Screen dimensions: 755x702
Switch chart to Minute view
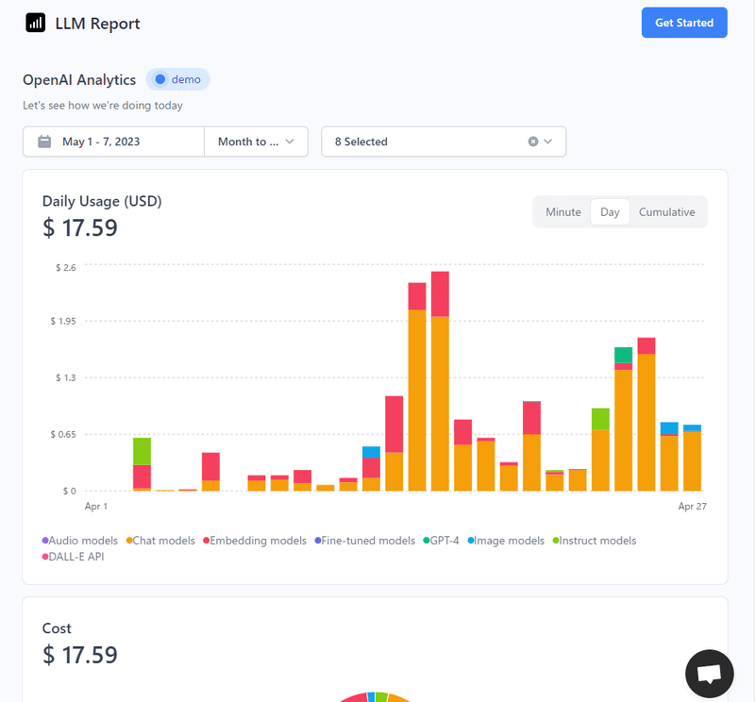point(563,212)
